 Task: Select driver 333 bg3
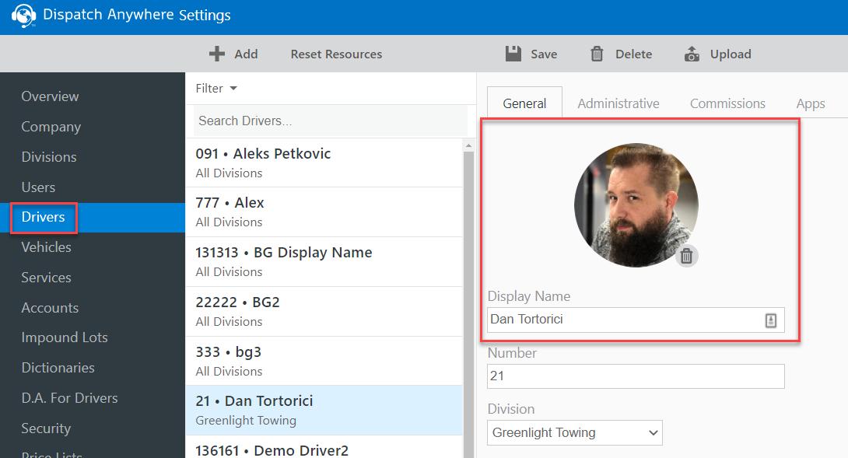tap(324, 362)
